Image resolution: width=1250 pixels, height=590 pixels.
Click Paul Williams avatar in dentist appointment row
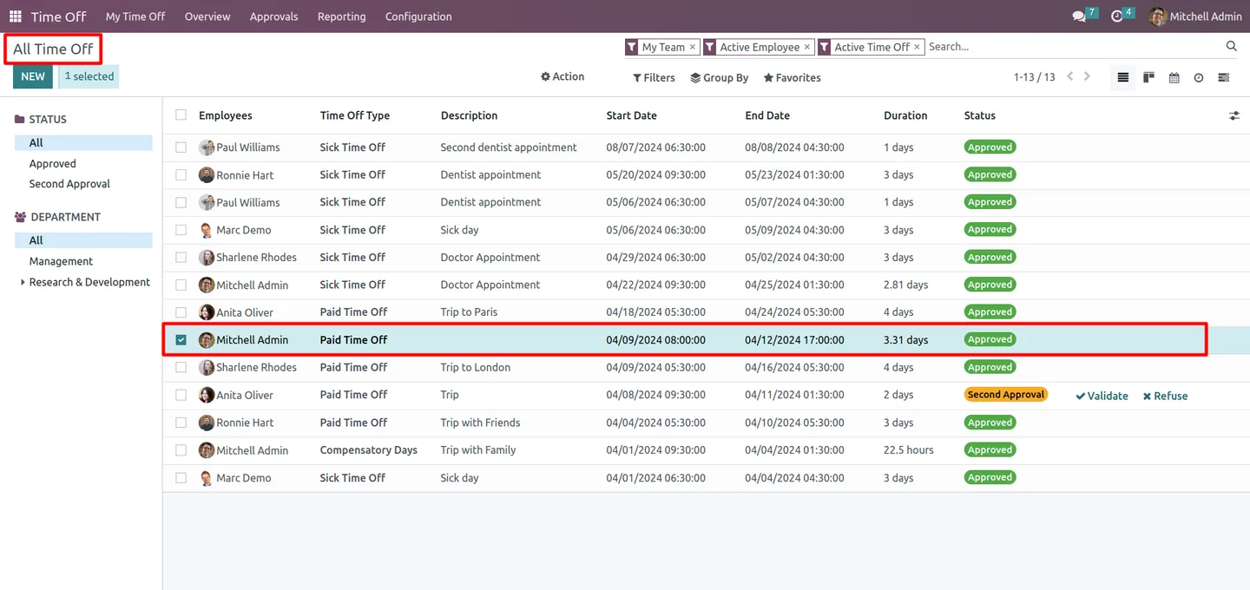tap(207, 202)
